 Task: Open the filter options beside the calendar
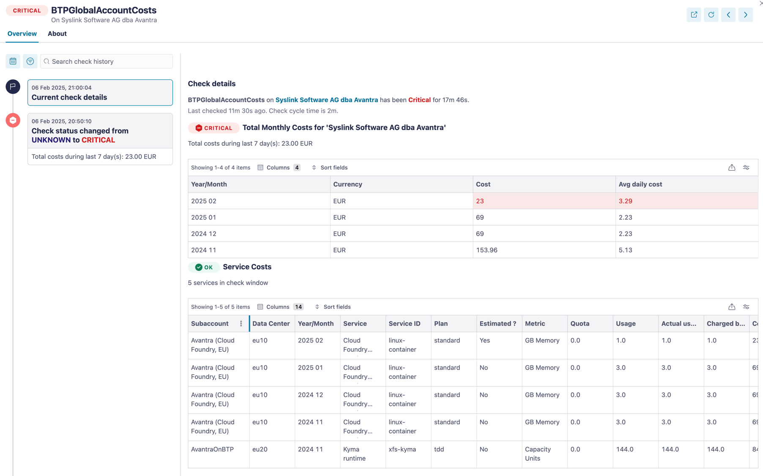30,61
